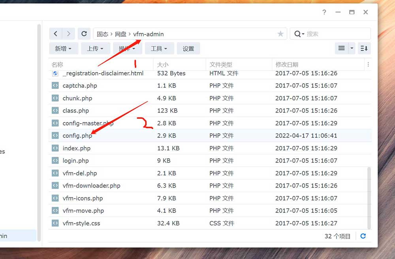Refresh the folder with the reload button next to the path
Viewport: 395px width, 259px height.
point(84,34)
